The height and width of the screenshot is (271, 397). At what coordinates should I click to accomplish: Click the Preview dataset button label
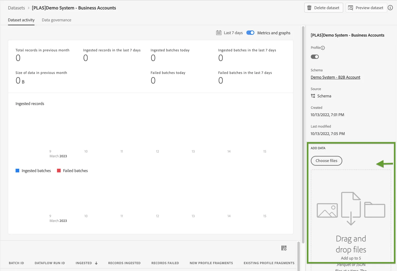[x=369, y=8]
